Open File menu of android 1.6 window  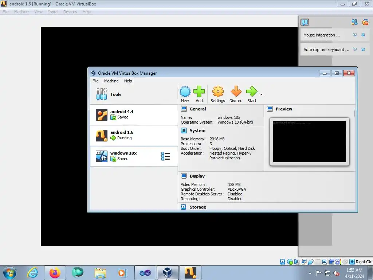(5, 12)
